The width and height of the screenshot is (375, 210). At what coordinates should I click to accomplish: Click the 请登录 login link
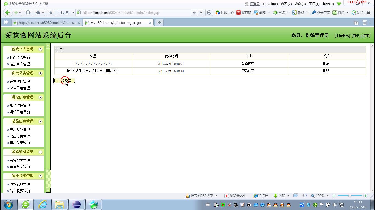[255, 4]
